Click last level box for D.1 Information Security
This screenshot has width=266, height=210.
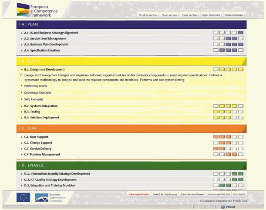point(241,174)
